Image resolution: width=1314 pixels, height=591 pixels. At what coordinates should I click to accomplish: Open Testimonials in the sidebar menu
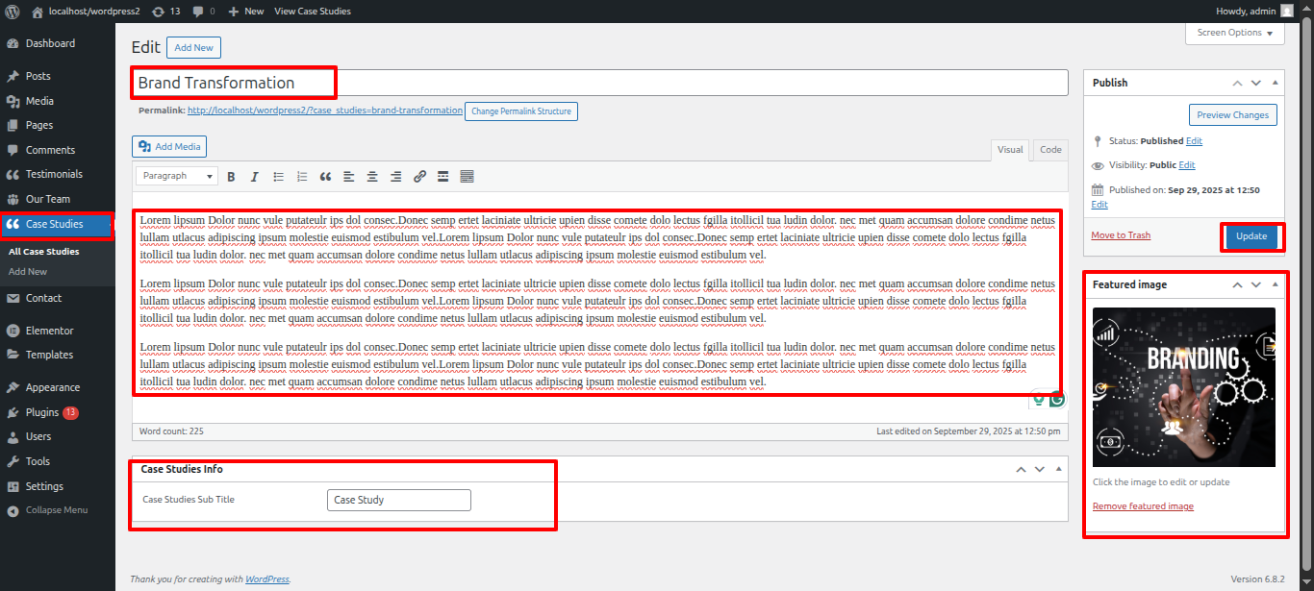pyautogui.click(x=54, y=174)
